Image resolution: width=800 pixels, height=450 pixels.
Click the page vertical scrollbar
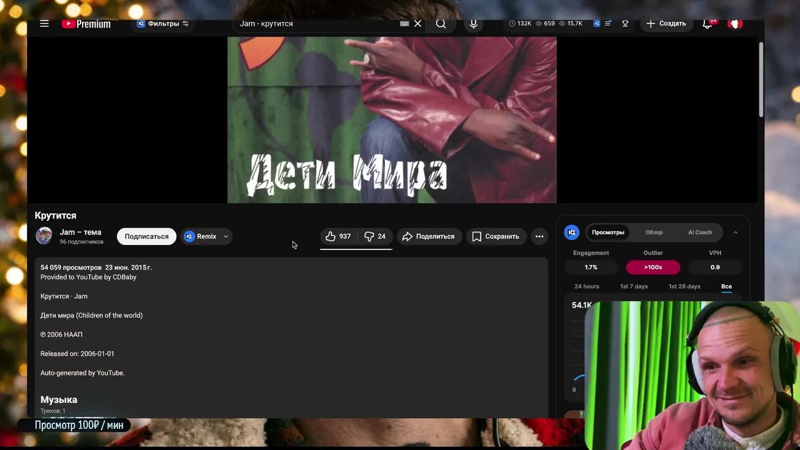pos(761,79)
